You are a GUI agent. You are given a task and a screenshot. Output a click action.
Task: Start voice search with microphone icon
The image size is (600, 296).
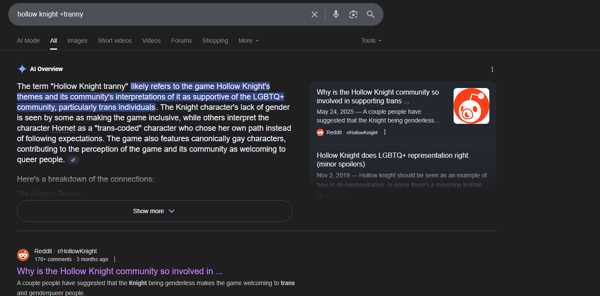336,14
